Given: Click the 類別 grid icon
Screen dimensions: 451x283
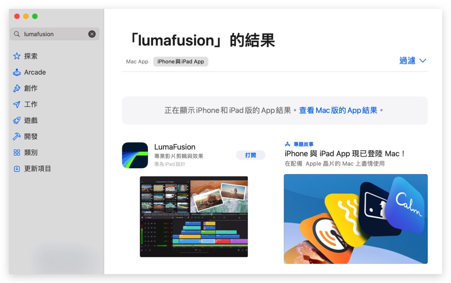Looking at the screenshot, I should point(17,153).
